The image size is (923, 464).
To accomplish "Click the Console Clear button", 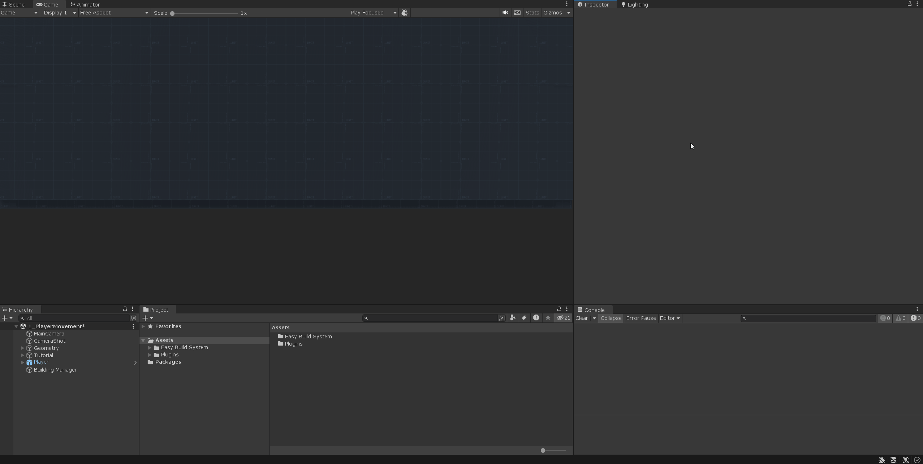I will pyautogui.click(x=582, y=318).
